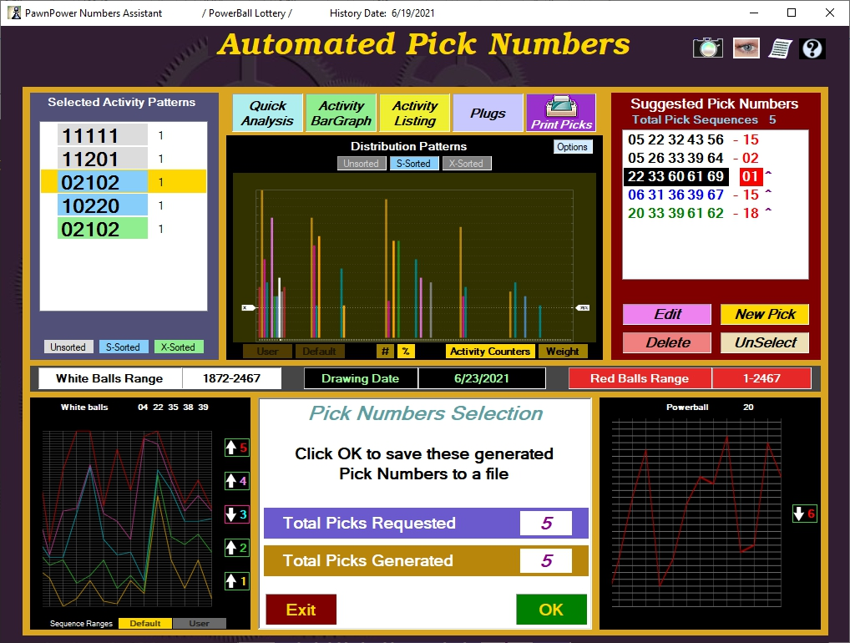Select User sequence ranges
Screen dimensions: 850x643
(199, 624)
